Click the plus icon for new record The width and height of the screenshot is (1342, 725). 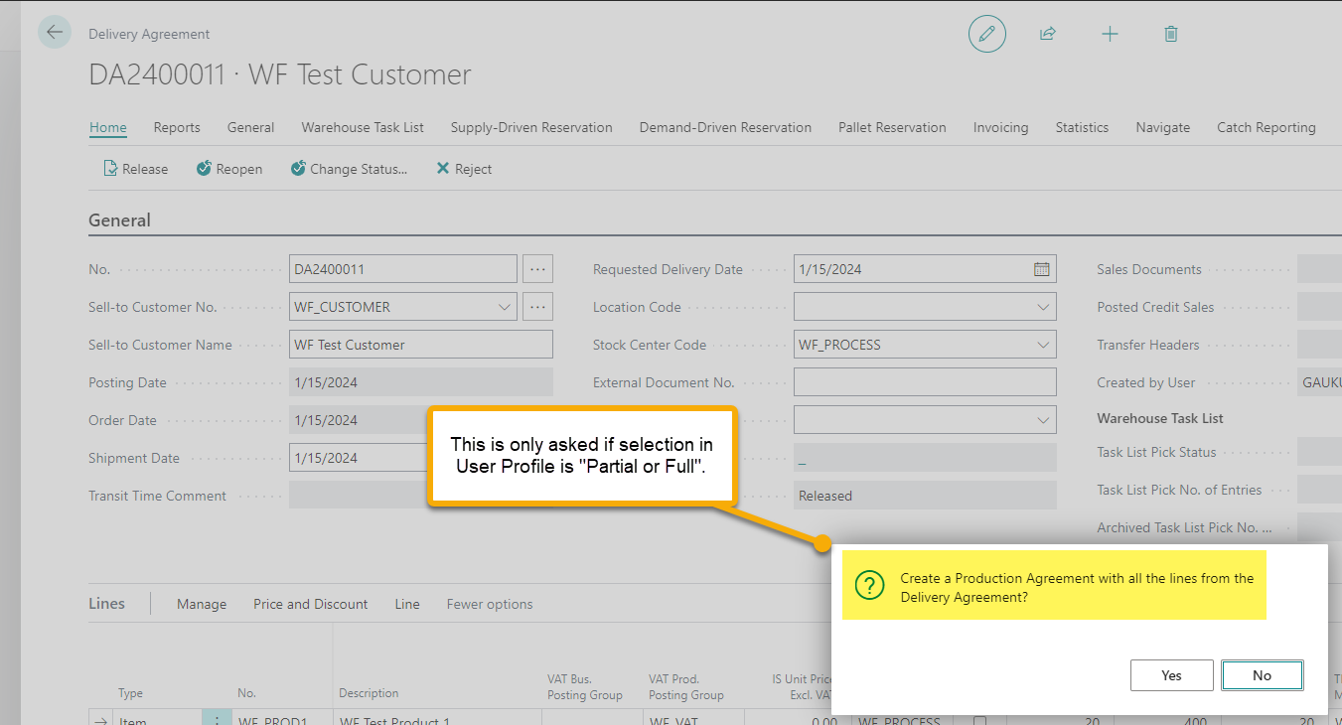click(x=1110, y=34)
